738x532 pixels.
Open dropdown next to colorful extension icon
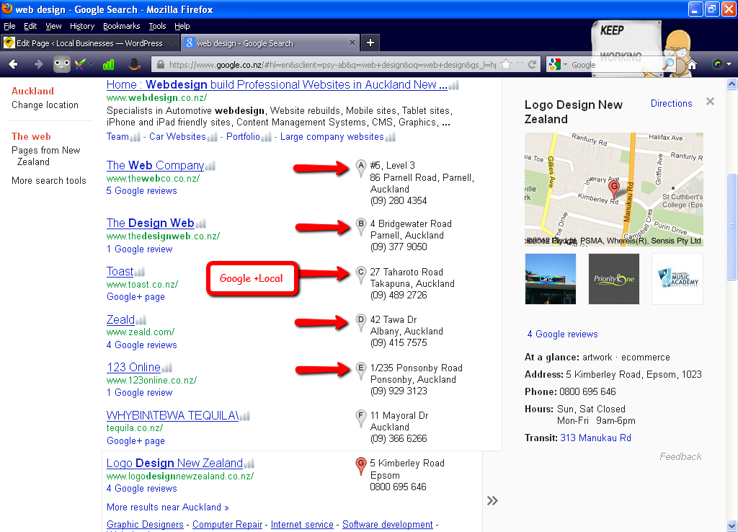coord(92,64)
